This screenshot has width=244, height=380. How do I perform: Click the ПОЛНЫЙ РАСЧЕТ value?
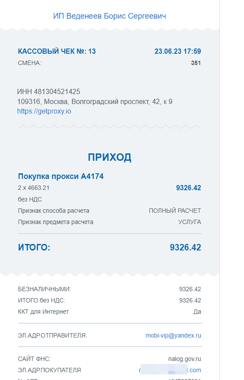point(175,211)
